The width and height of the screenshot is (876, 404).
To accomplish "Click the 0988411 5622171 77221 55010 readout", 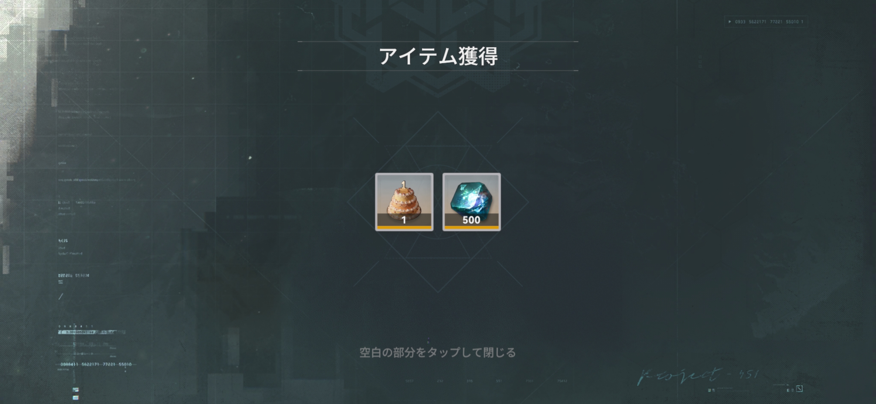I will [x=96, y=364].
